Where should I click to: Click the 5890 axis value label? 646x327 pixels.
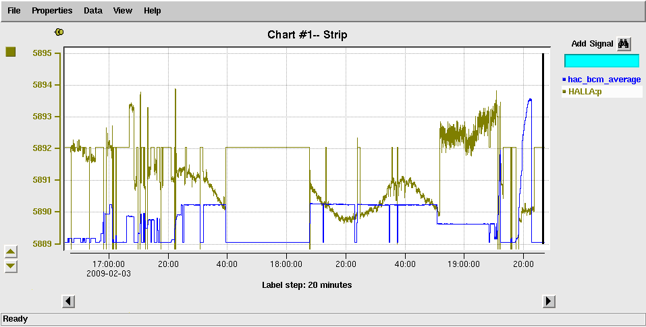point(42,212)
